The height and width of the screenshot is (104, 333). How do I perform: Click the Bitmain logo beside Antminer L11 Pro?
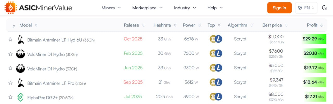(x=21, y=83)
